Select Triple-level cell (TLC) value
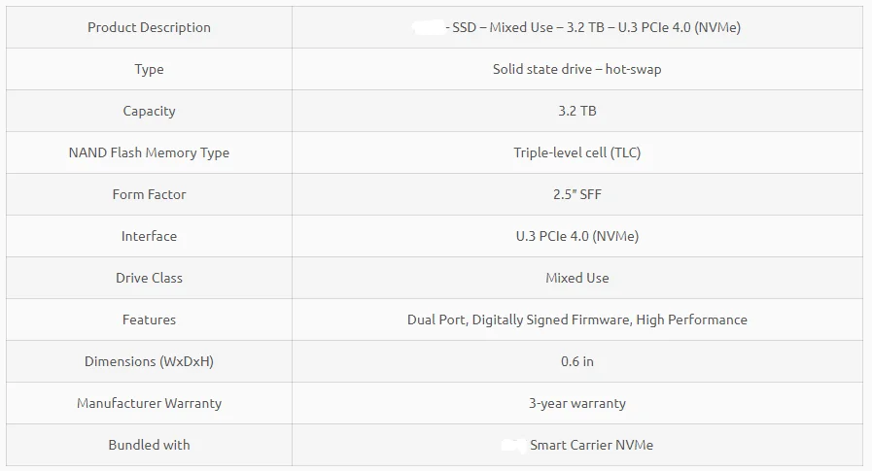Viewport: 872px width, 471px height. click(576, 152)
